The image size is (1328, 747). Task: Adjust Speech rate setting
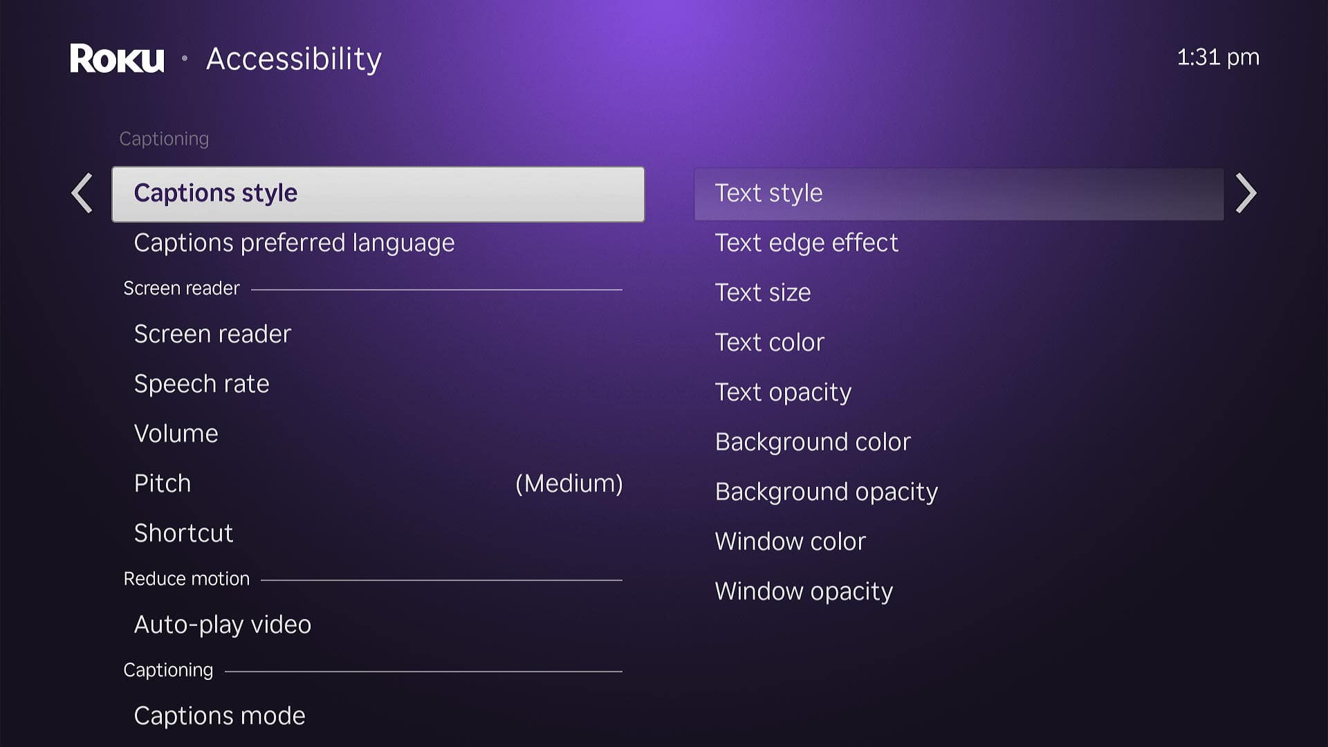201,382
